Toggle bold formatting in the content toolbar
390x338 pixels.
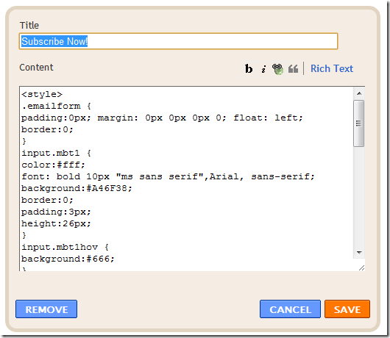click(249, 69)
